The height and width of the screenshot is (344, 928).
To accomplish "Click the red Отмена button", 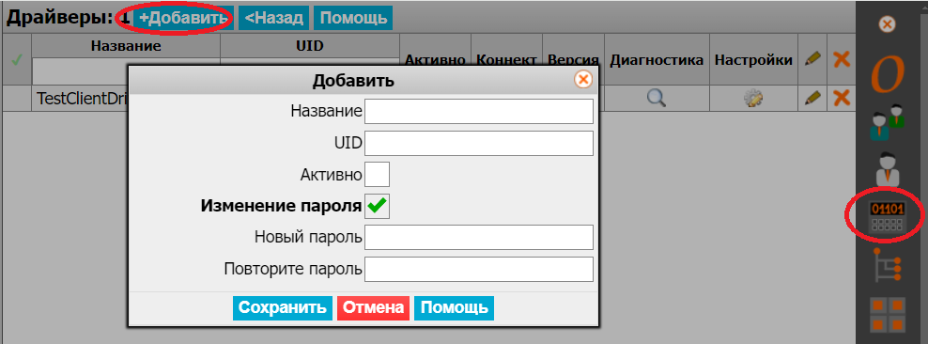I will click(374, 308).
